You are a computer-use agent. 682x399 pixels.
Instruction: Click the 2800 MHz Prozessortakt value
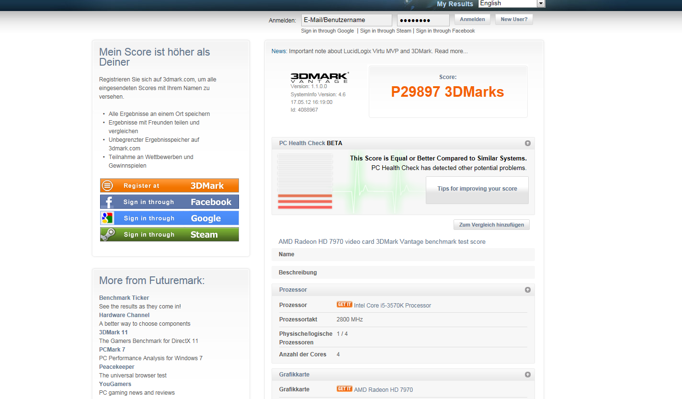click(350, 319)
